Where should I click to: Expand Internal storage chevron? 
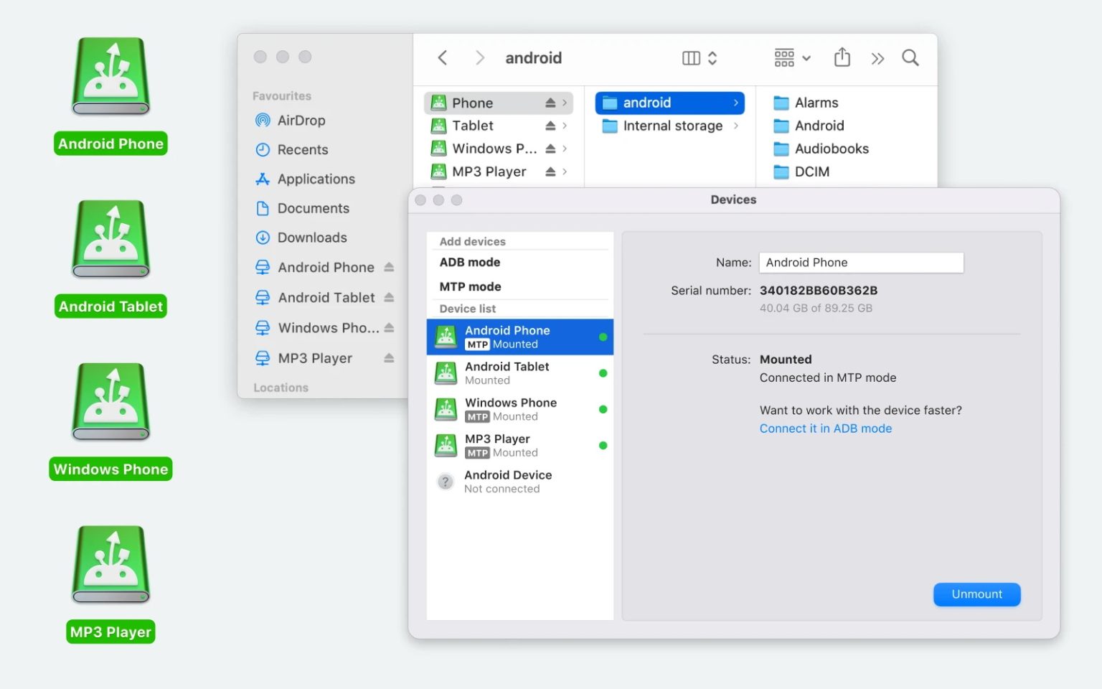click(737, 126)
